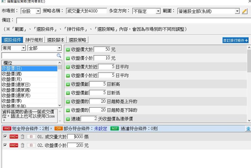
Task: Click the 自訂排行條件 button
Action: (x=235, y=40)
